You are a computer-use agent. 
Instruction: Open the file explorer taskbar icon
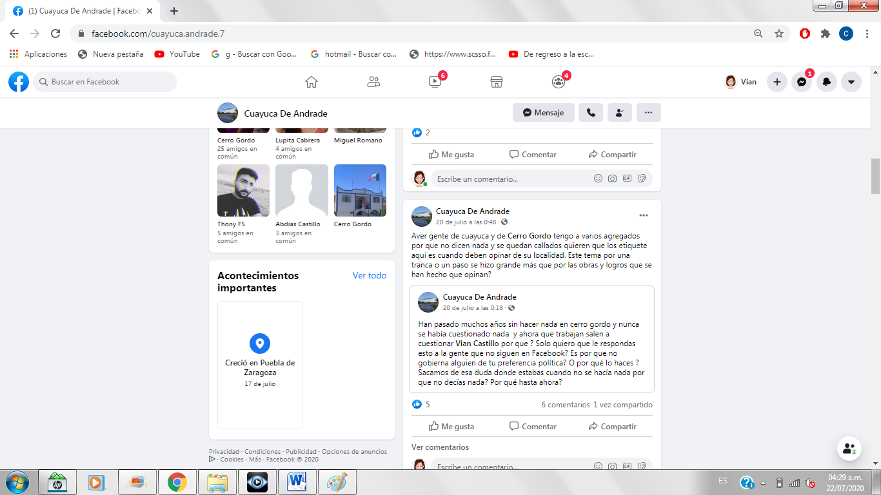click(x=217, y=482)
